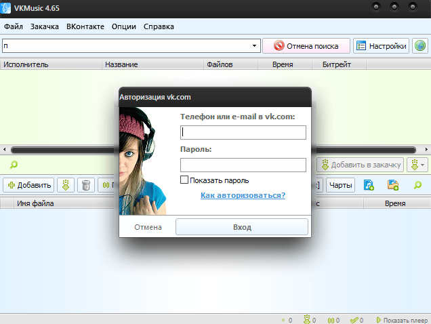The width and height of the screenshot is (431, 324).
Task: Click the Добавить button with plus icon
Action: pos(28,185)
